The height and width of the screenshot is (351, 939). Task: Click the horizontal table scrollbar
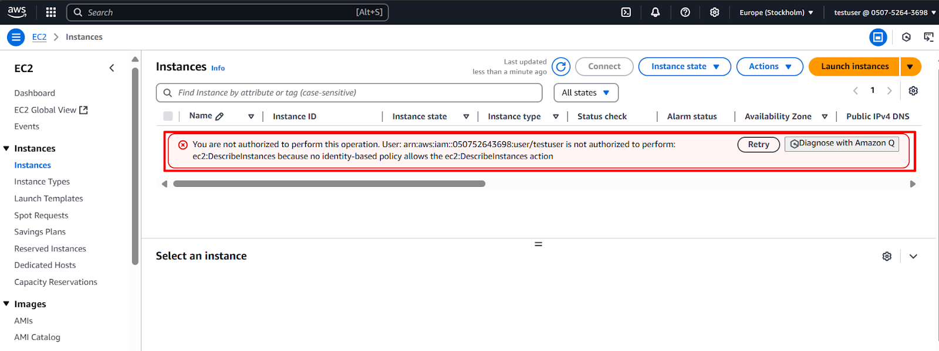tap(329, 184)
